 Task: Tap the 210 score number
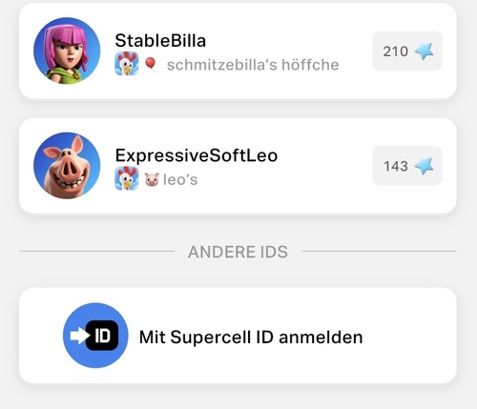point(396,51)
